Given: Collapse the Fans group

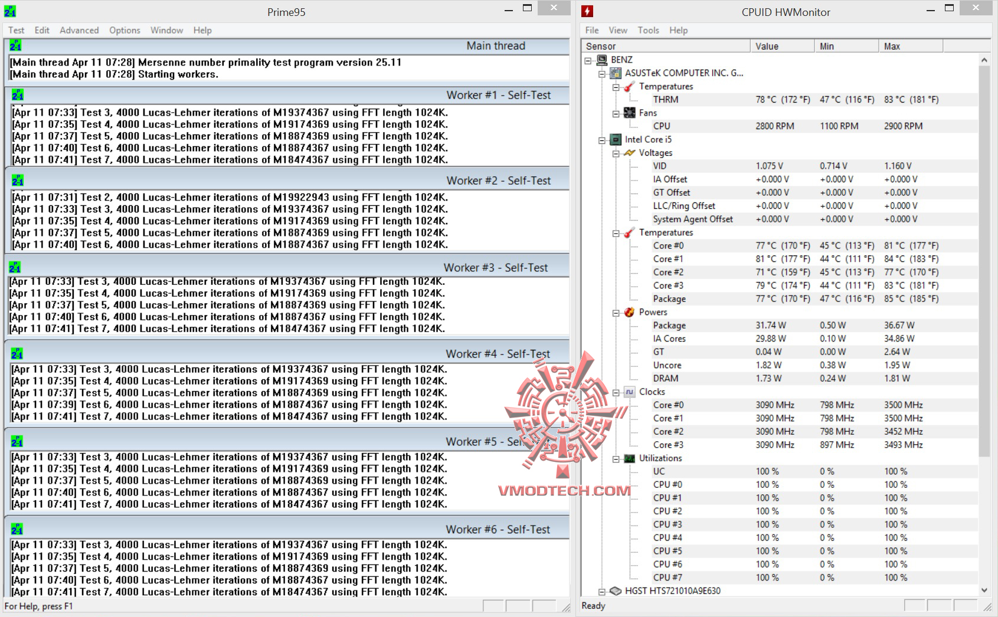Looking at the screenshot, I should 616,113.
